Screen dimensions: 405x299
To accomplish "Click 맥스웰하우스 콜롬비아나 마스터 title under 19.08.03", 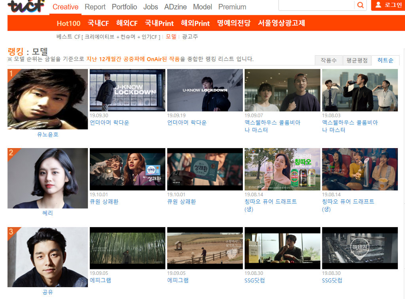I will 350,126.
